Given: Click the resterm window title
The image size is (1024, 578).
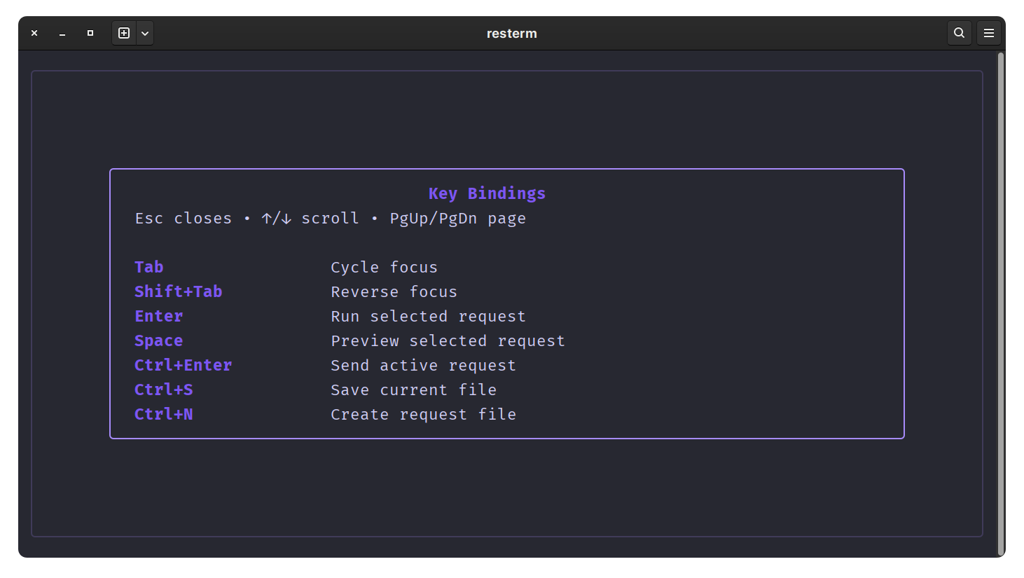Looking at the screenshot, I should (511, 34).
